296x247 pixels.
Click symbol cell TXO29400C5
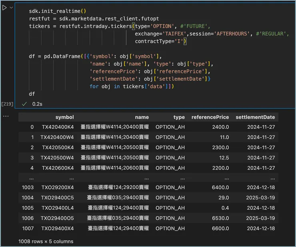tap(57, 198)
